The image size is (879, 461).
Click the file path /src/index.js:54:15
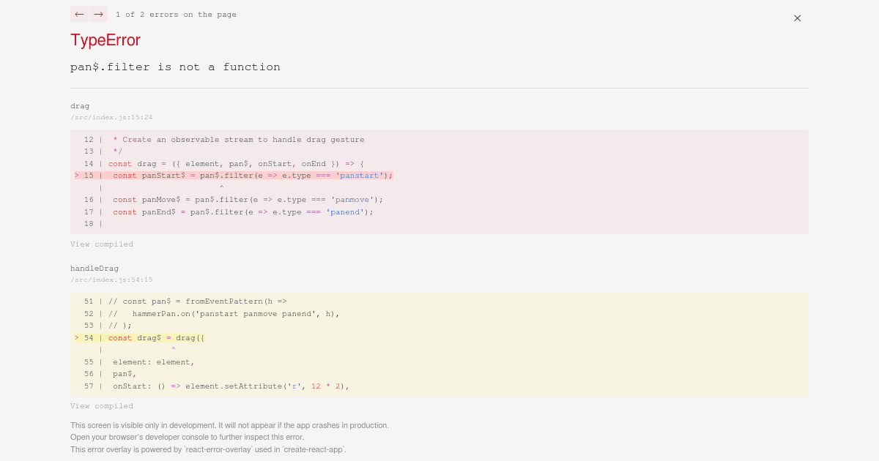point(111,280)
